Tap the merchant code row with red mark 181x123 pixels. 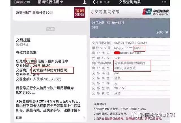130,53
